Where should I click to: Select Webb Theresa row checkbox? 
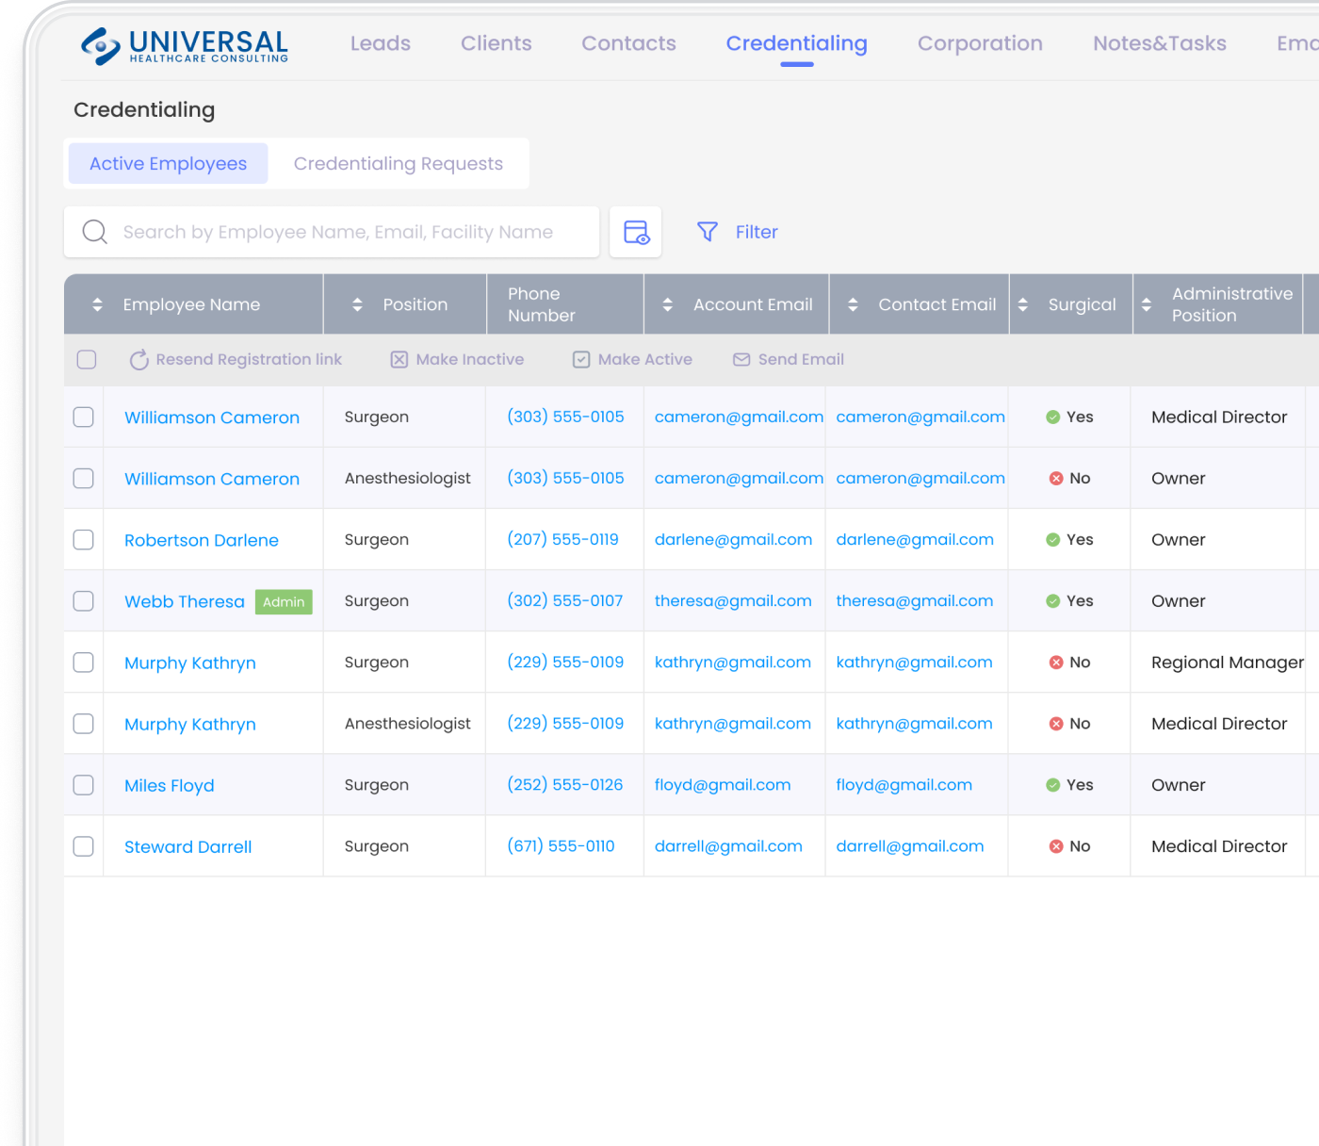[84, 600]
